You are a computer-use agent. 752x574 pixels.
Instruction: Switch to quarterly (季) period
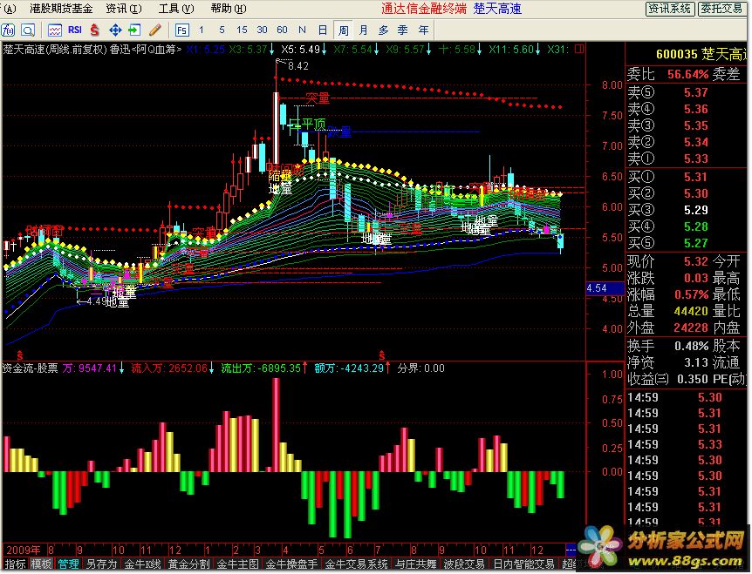tap(403, 30)
